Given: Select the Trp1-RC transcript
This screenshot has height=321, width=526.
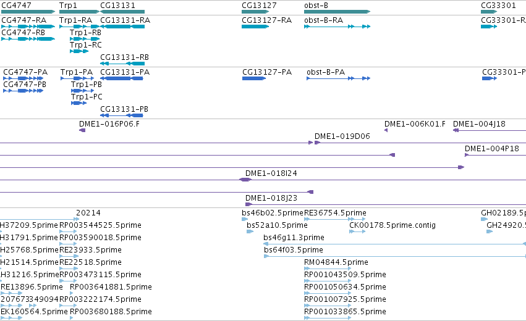Looking at the screenshot, I should pyautogui.click(x=79, y=51).
